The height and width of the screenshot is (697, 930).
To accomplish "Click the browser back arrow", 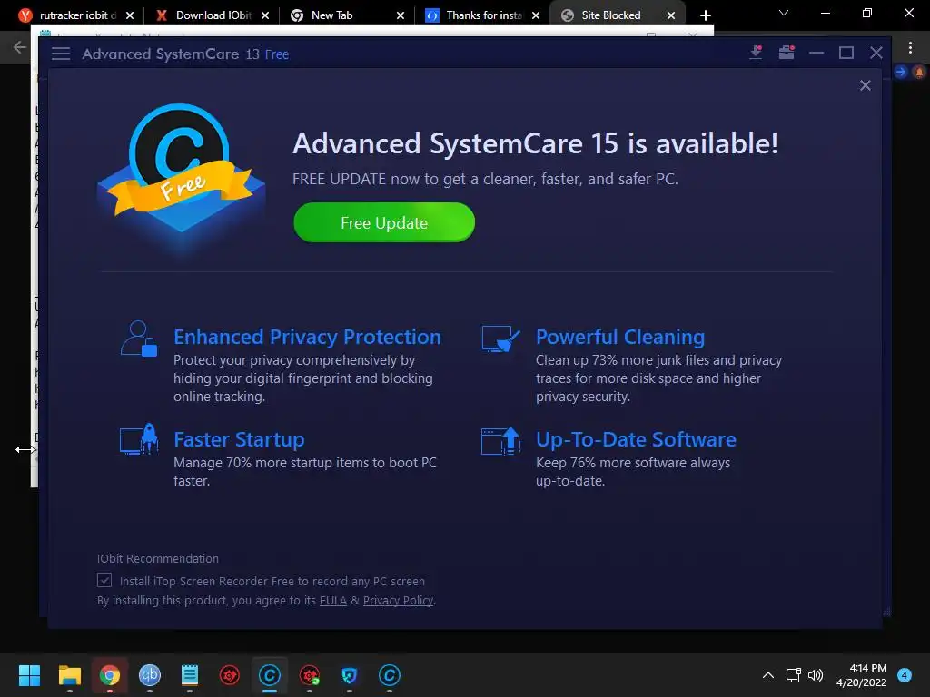I will click(x=19, y=47).
